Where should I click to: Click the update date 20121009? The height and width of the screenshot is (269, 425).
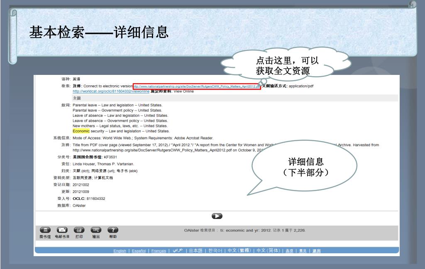[x=81, y=192]
